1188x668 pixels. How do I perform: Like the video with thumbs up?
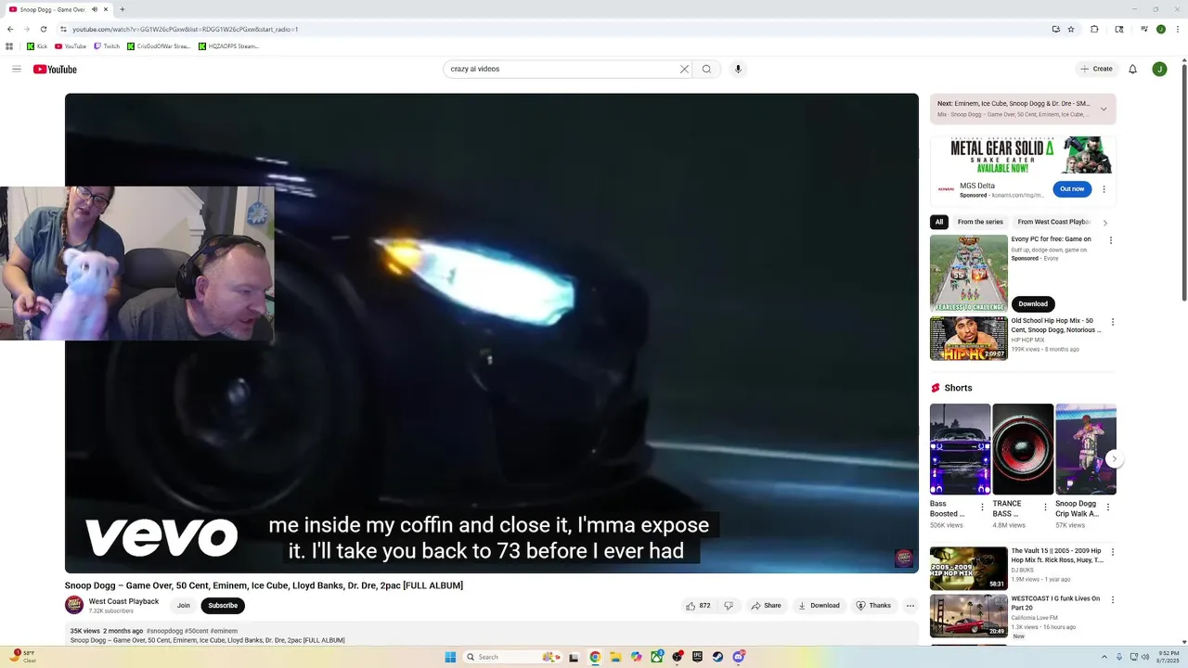click(698, 606)
